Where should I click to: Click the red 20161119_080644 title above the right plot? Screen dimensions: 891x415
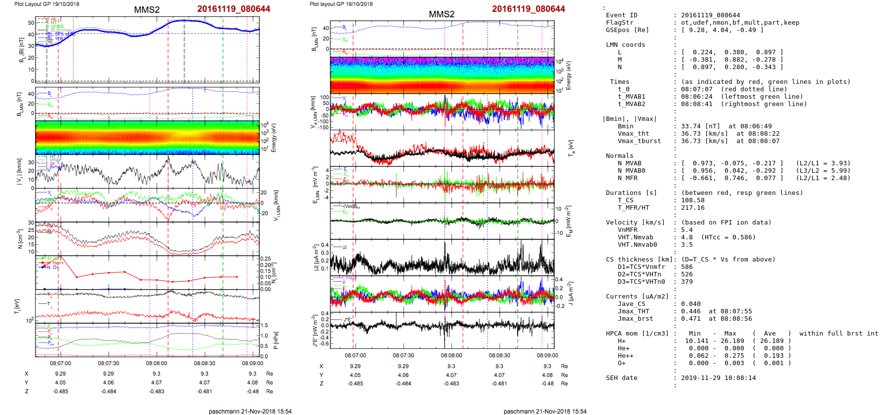point(528,9)
